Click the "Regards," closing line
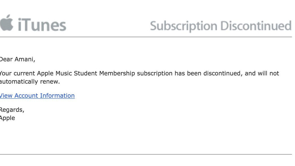 click(x=12, y=110)
